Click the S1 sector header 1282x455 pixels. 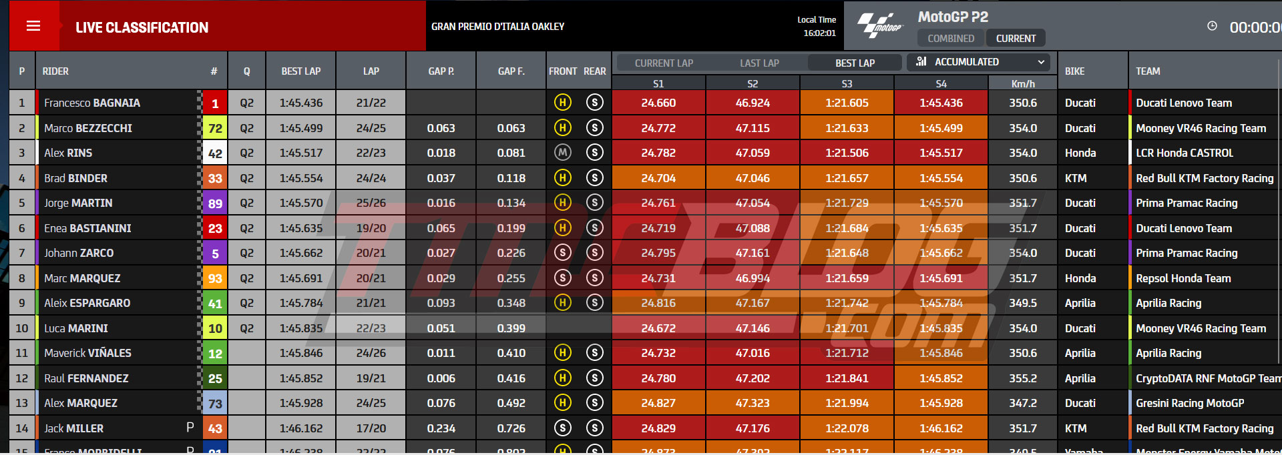[658, 83]
